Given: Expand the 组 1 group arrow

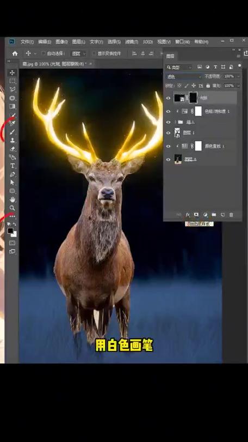Looking at the screenshot, I should coord(175,122).
